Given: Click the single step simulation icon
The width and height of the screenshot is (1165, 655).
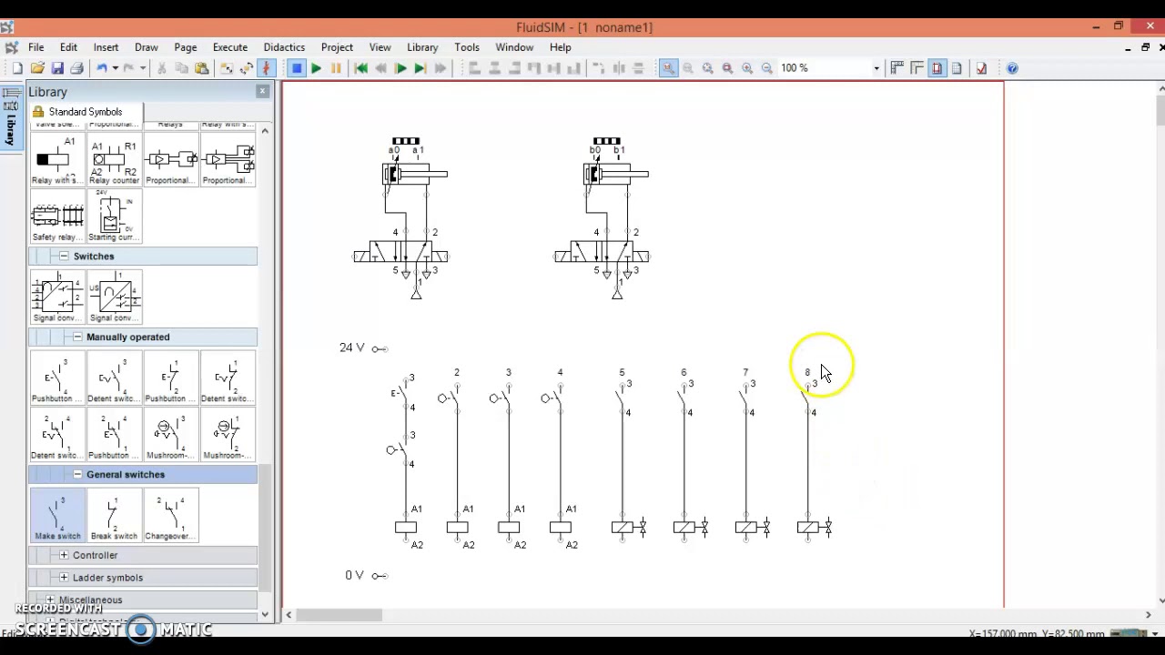Looking at the screenshot, I should pyautogui.click(x=400, y=68).
